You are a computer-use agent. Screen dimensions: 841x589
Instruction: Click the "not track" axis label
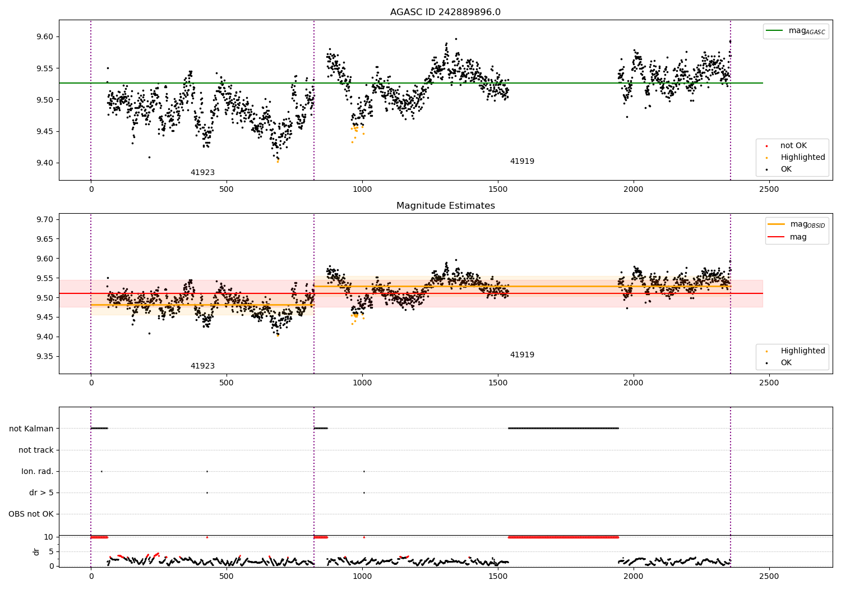(36, 450)
